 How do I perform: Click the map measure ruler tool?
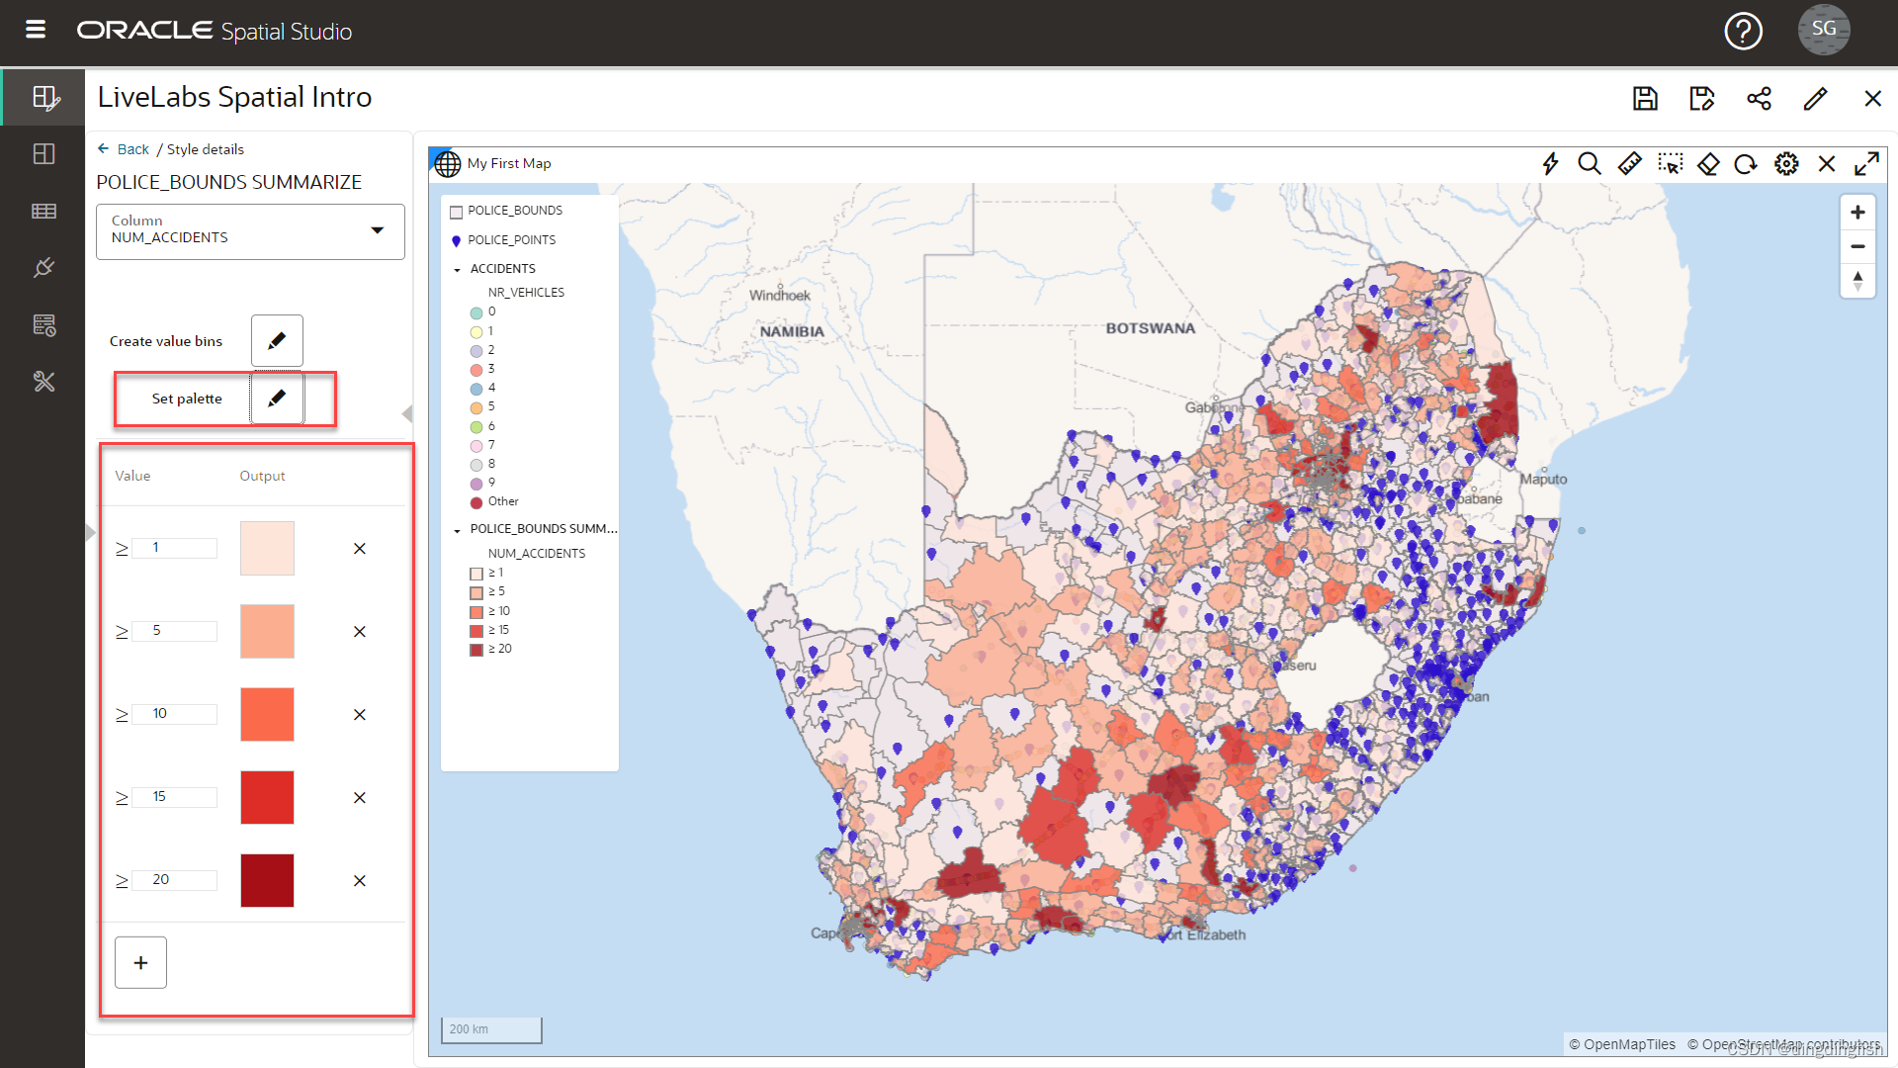tap(1629, 164)
